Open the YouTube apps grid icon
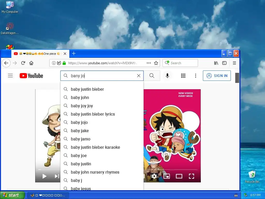Image resolution: width=265 pixels, height=199 pixels. 183,76
